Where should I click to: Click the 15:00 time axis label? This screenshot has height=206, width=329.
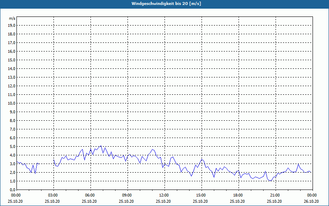coord(202,195)
